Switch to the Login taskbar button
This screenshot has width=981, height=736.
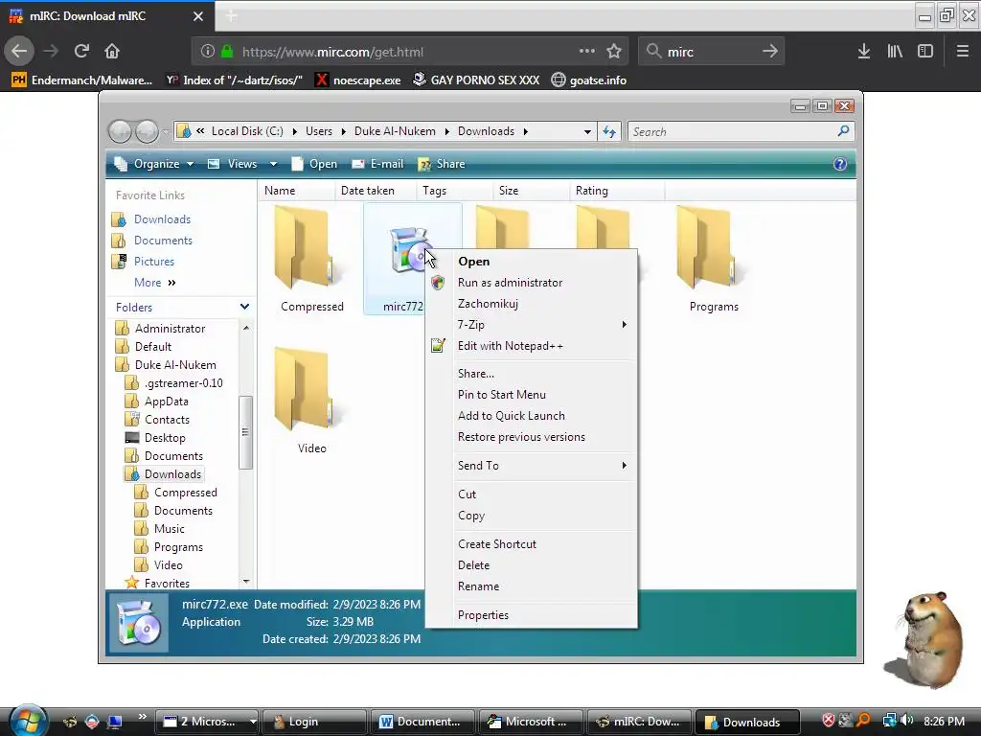pyautogui.click(x=314, y=722)
